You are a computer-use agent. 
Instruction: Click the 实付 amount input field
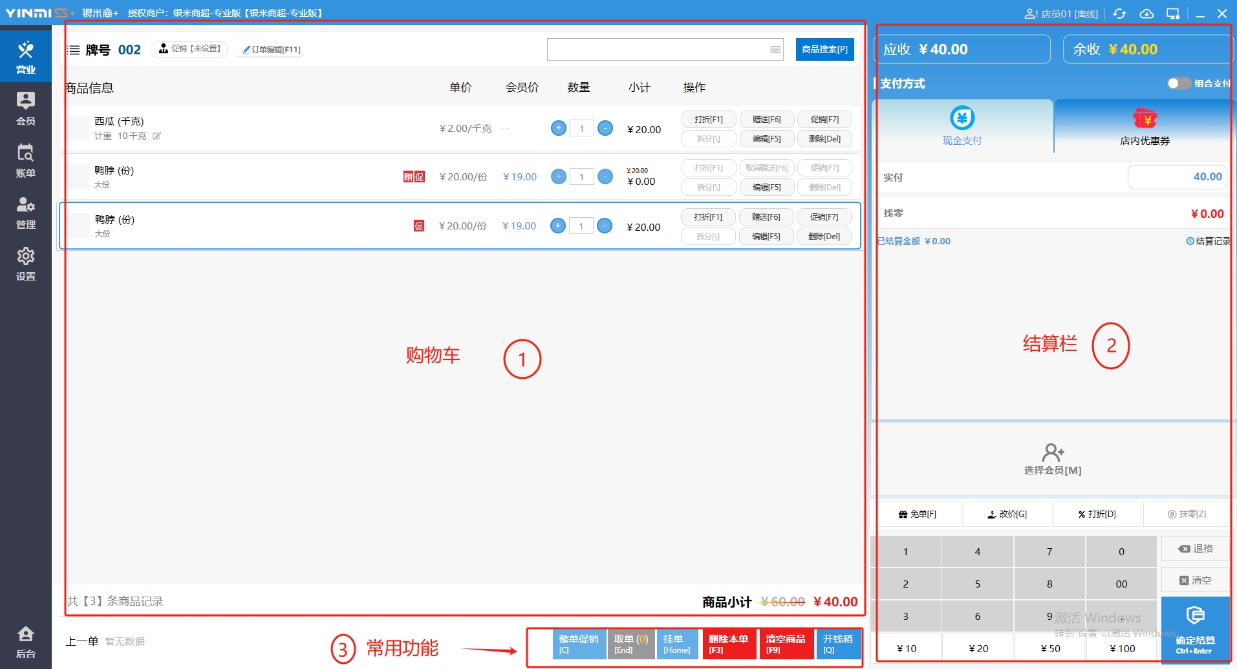coord(1176,176)
